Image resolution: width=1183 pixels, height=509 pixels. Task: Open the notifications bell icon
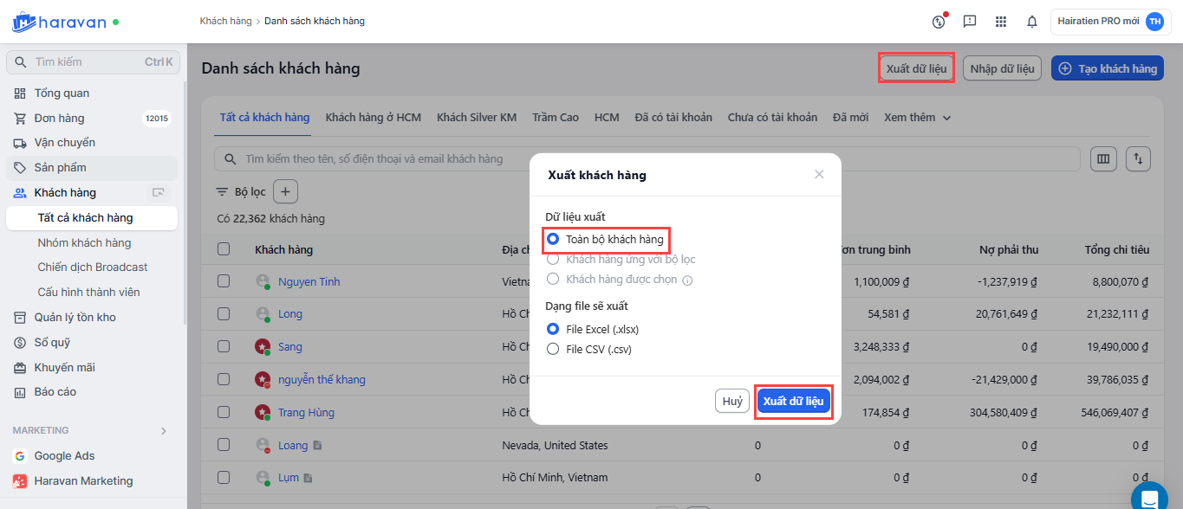pos(1031,22)
